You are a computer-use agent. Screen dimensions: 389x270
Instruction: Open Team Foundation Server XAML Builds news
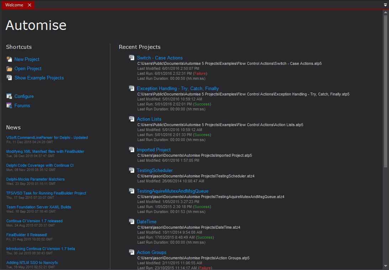[x=38, y=207]
